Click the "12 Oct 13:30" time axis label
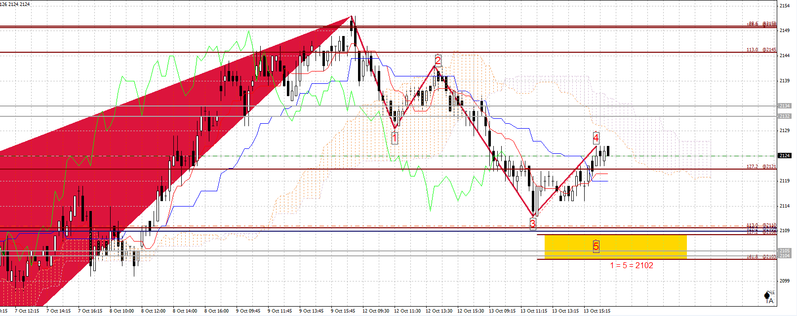Viewport: 797px width, 316px height. tap(439, 311)
